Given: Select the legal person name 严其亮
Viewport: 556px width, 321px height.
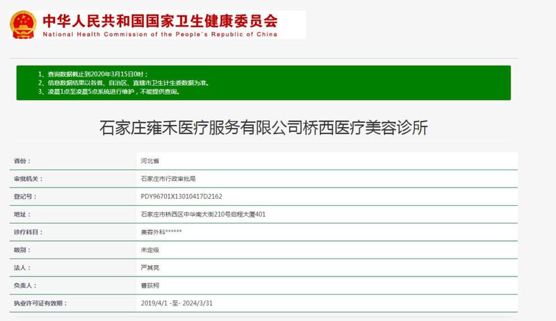Looking at the screenshot, I should click(x=149, y=267).
